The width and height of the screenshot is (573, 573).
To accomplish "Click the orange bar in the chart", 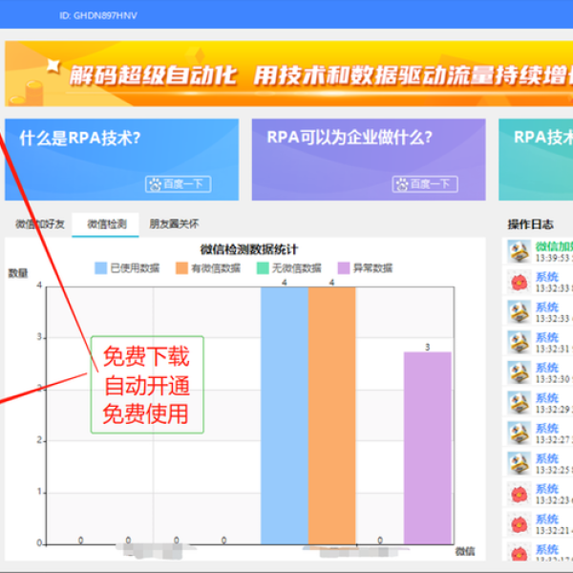I will pos(331,415).
